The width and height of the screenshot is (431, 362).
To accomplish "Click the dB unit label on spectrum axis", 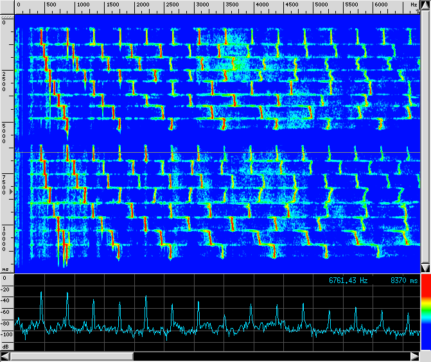I will [x=5, y=346].
